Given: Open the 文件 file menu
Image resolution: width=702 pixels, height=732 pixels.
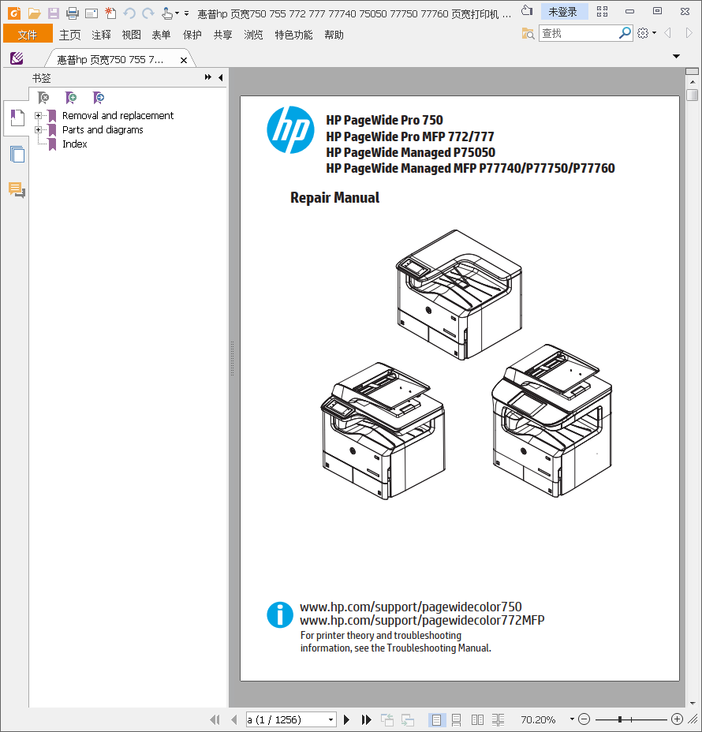Looking at the screenshot, I should 28,35.
